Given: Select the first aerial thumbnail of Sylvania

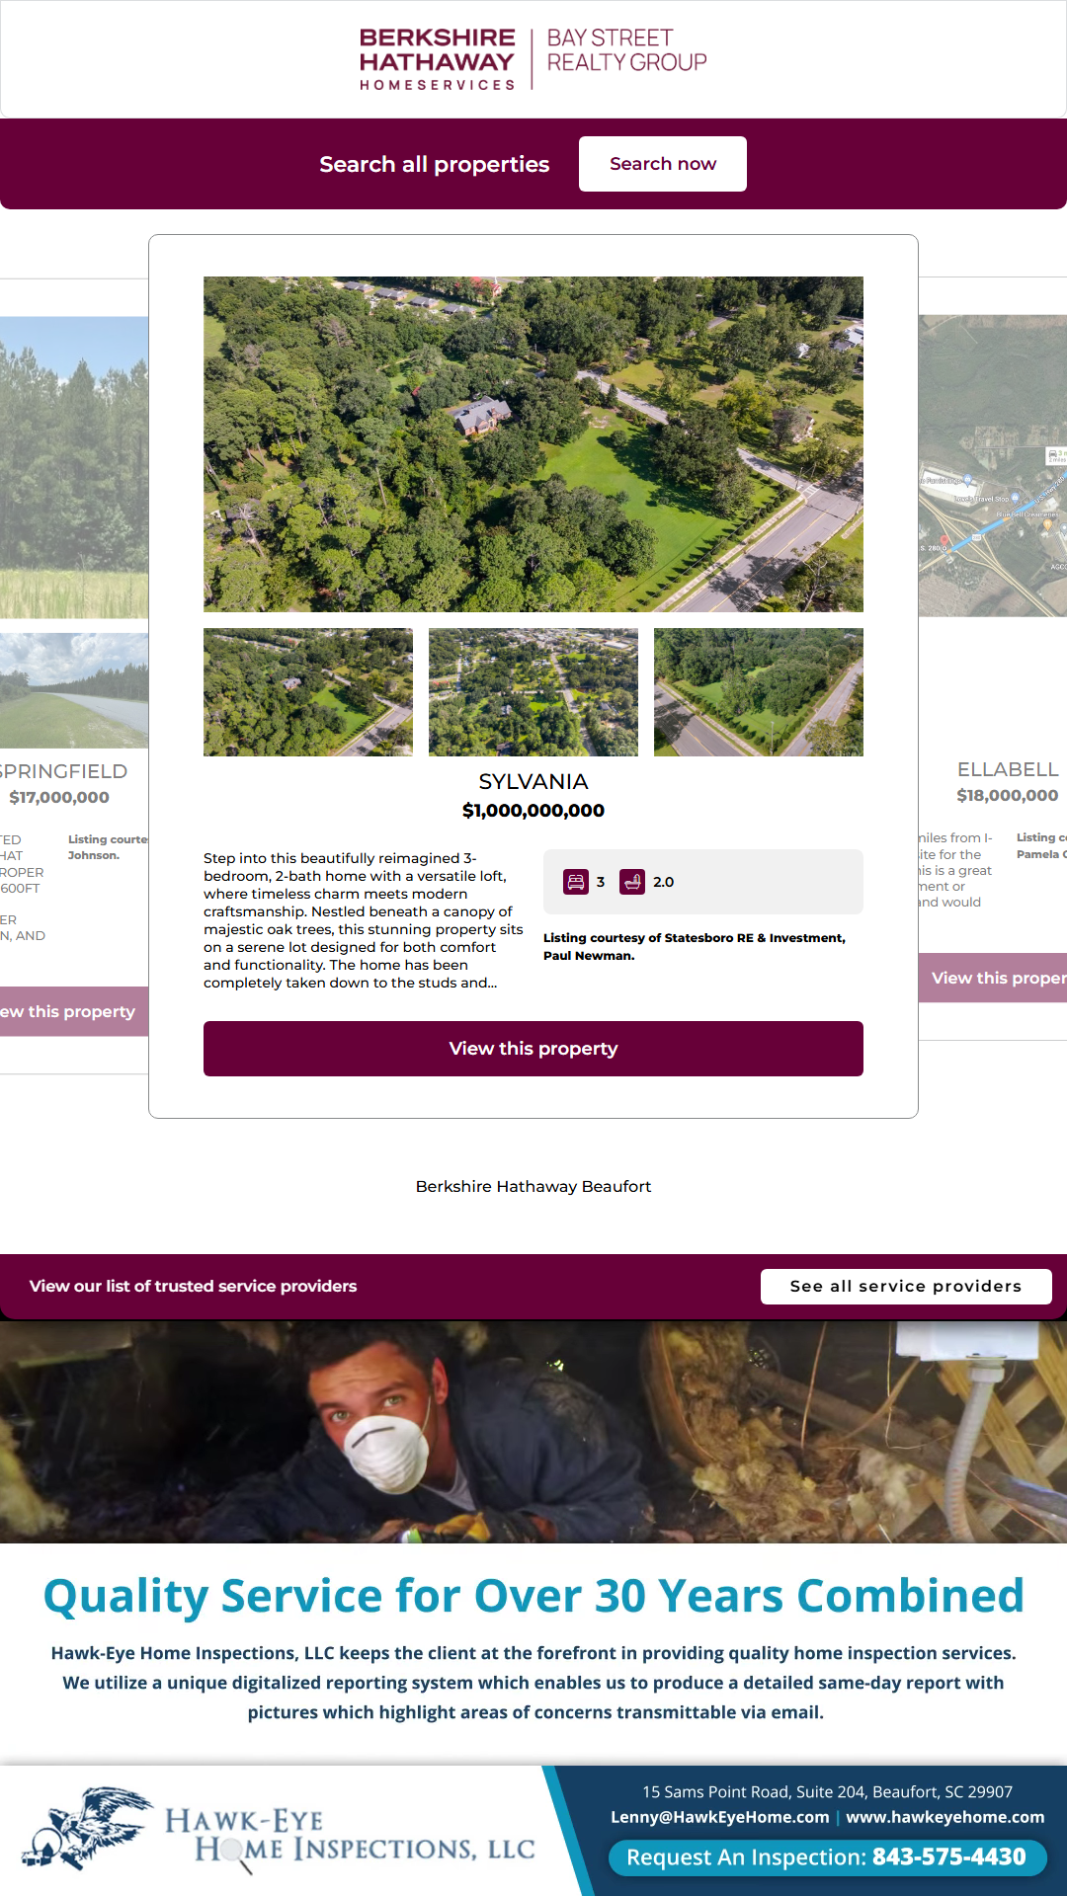Looking at the screenshot, I should (308, 692).
